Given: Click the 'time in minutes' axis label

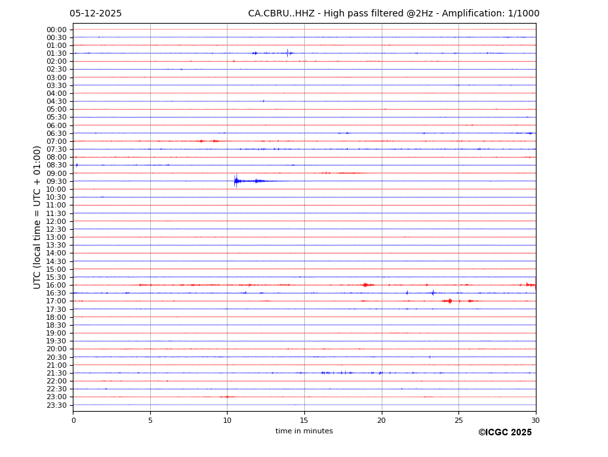Looking at the screenshot, I should [x=304, y=431].
